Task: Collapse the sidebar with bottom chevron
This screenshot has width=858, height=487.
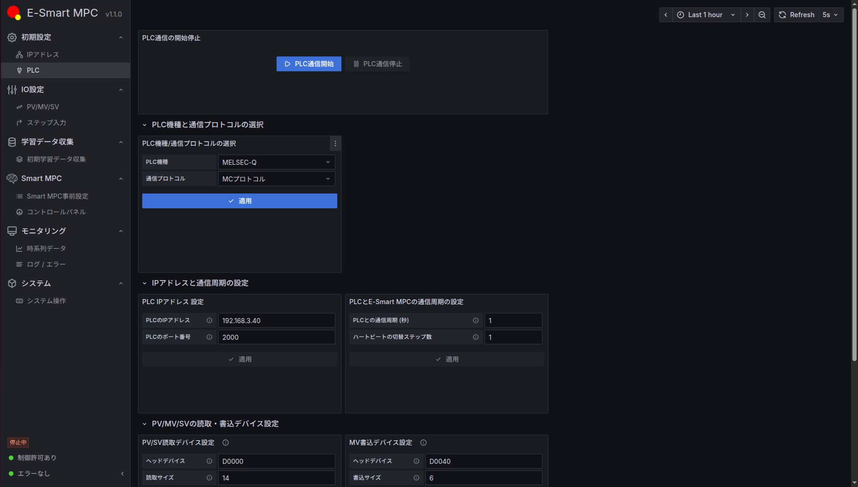Action: pyautogui.click(x=122, y=474)
